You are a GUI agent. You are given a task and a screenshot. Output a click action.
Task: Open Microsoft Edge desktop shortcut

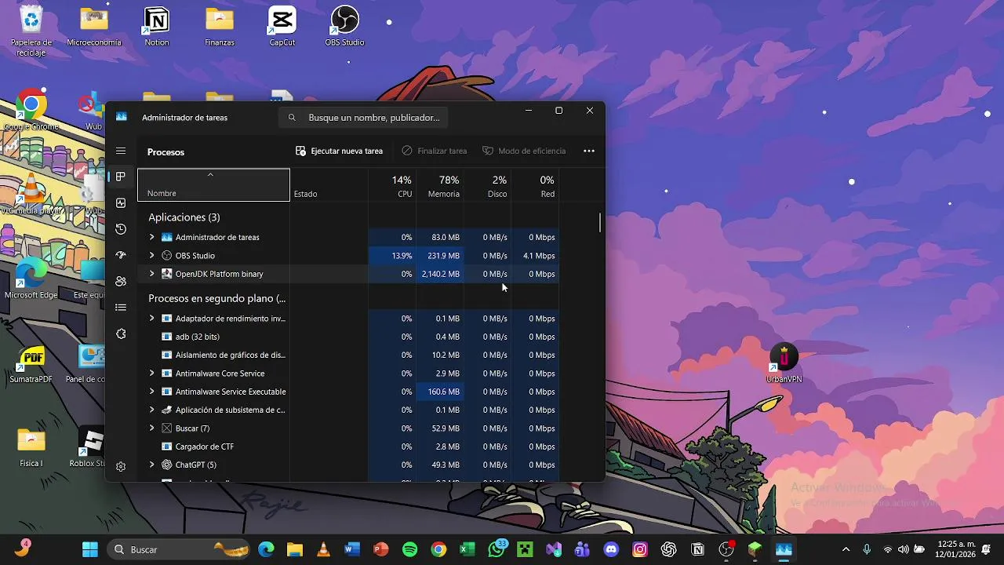[31, 279]
